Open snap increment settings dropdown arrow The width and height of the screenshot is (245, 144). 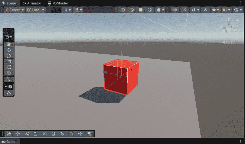(x=81, y=10)
